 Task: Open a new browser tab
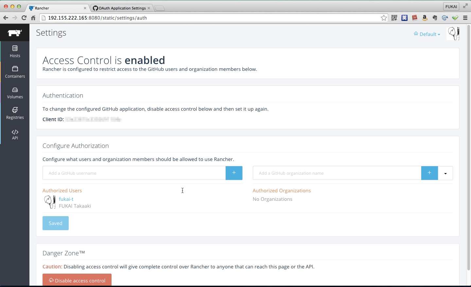pyautogui.click(x=159, y=8)
